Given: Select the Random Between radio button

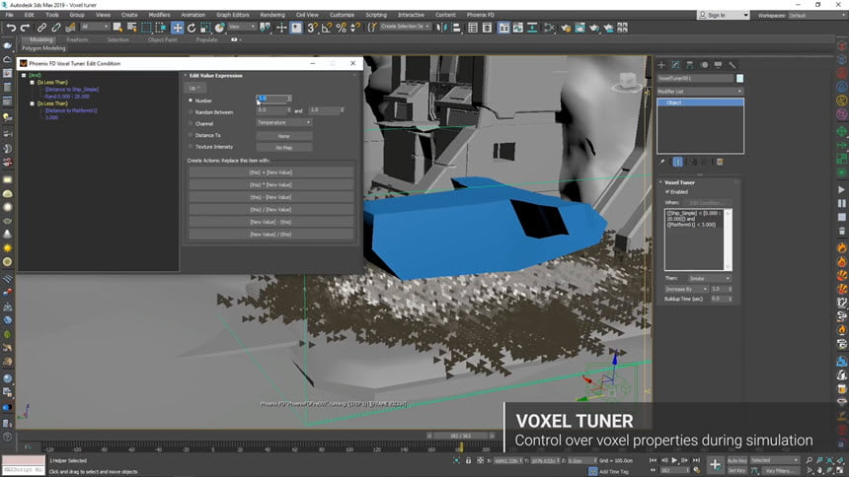Looking at the screenshot, I should click(x=191, y=112).
